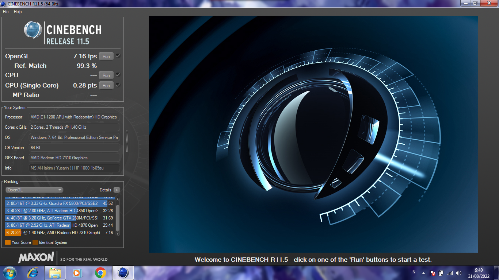Run the CPU benchmark test

(106, 75)
